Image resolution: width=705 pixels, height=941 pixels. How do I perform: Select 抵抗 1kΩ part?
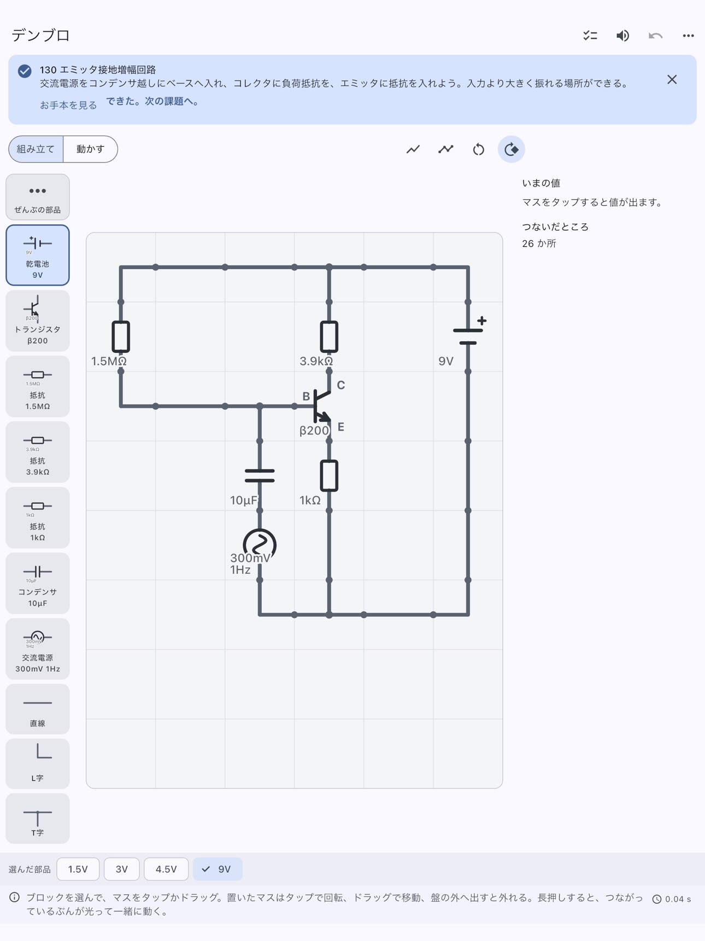pos(38,518)
